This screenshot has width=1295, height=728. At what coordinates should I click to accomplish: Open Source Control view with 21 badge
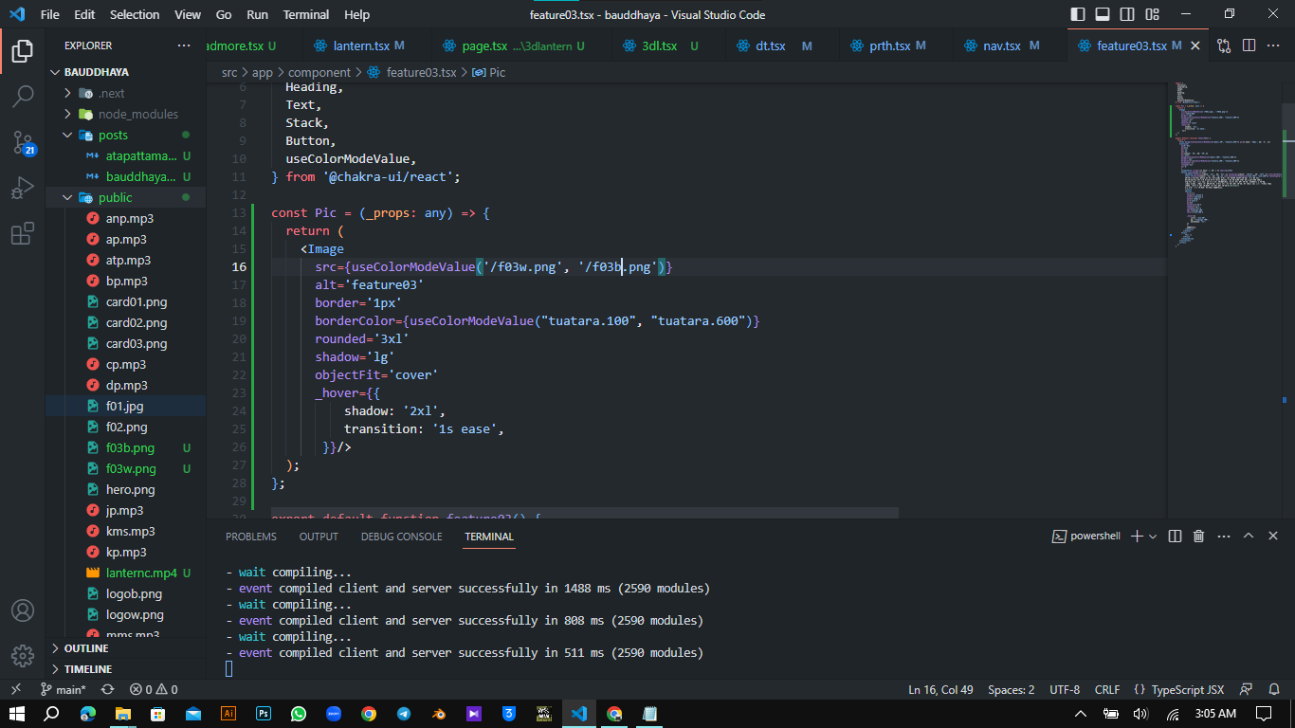pos(23,142)
